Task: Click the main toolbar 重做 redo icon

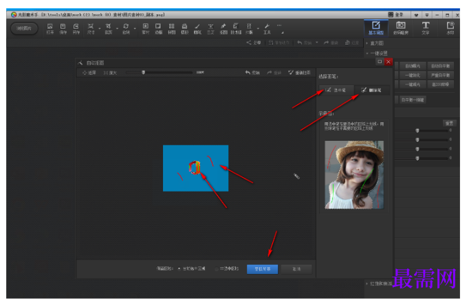Action: tap(331, 43)
